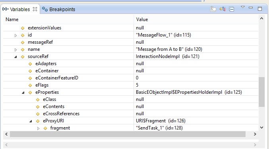Click the Show Logical Structure icon
Image resolution: width=269 pixels, height=149 pixels.
point(223,9)
